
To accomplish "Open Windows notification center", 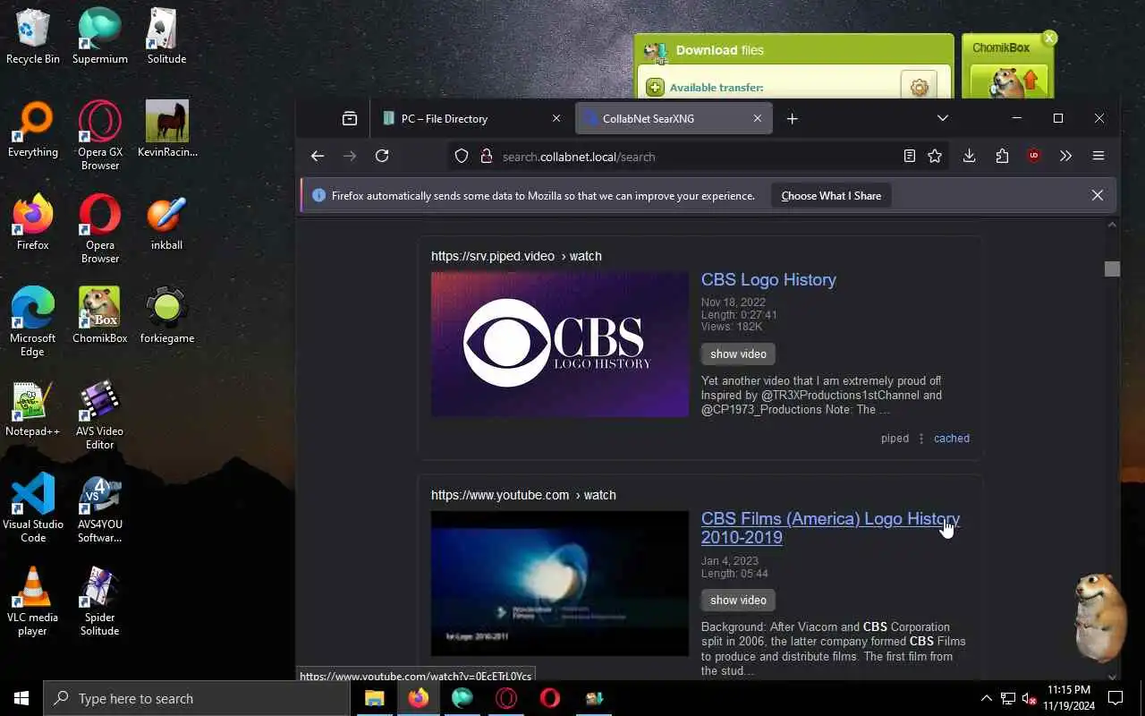I will (1115, 698).
